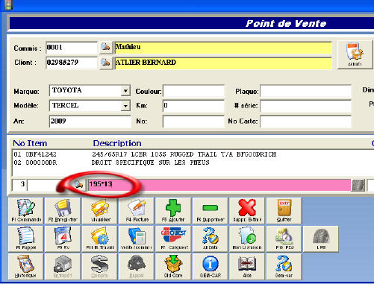
Task: Click the greyed dollar-sign Compte button
Action: pos(100,267)
